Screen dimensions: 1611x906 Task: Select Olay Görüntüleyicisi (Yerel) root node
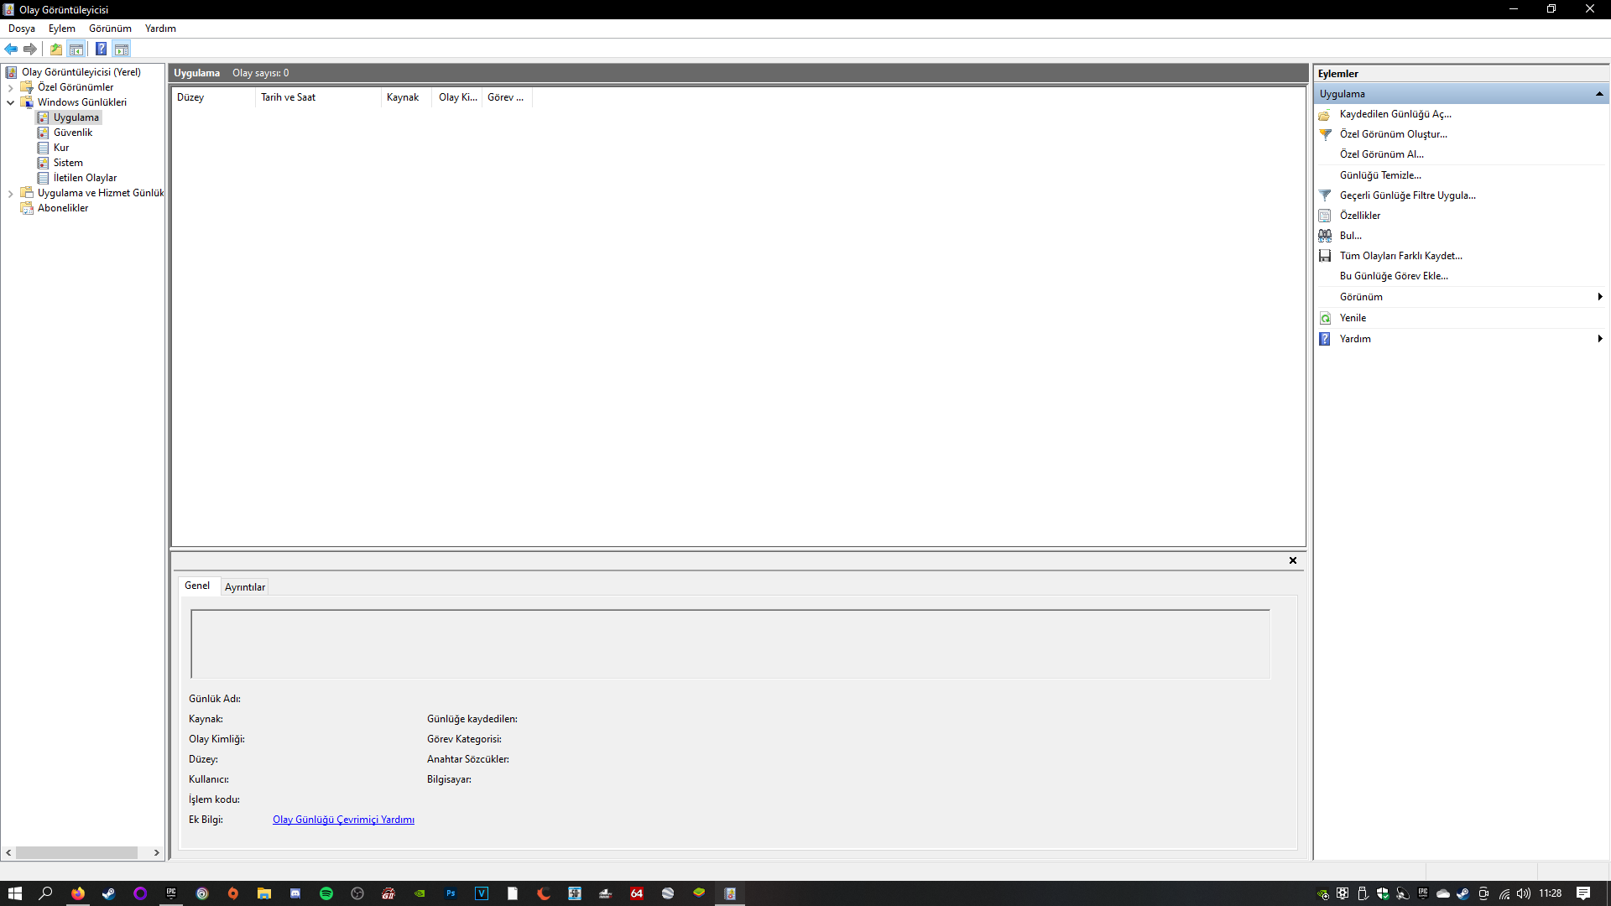(81, 72)
